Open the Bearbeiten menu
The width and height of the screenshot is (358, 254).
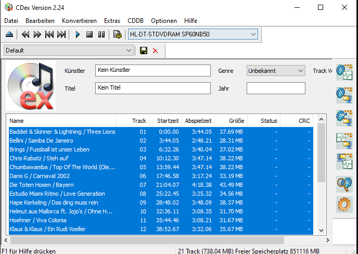coord(40,21)
